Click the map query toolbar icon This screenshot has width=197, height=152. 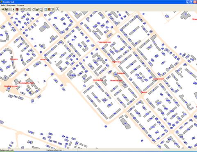tap(53, 9)
